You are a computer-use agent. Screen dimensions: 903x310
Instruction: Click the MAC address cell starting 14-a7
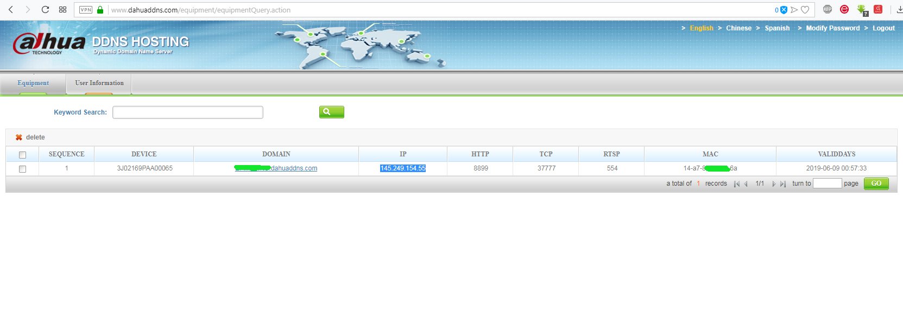point(710,168)
